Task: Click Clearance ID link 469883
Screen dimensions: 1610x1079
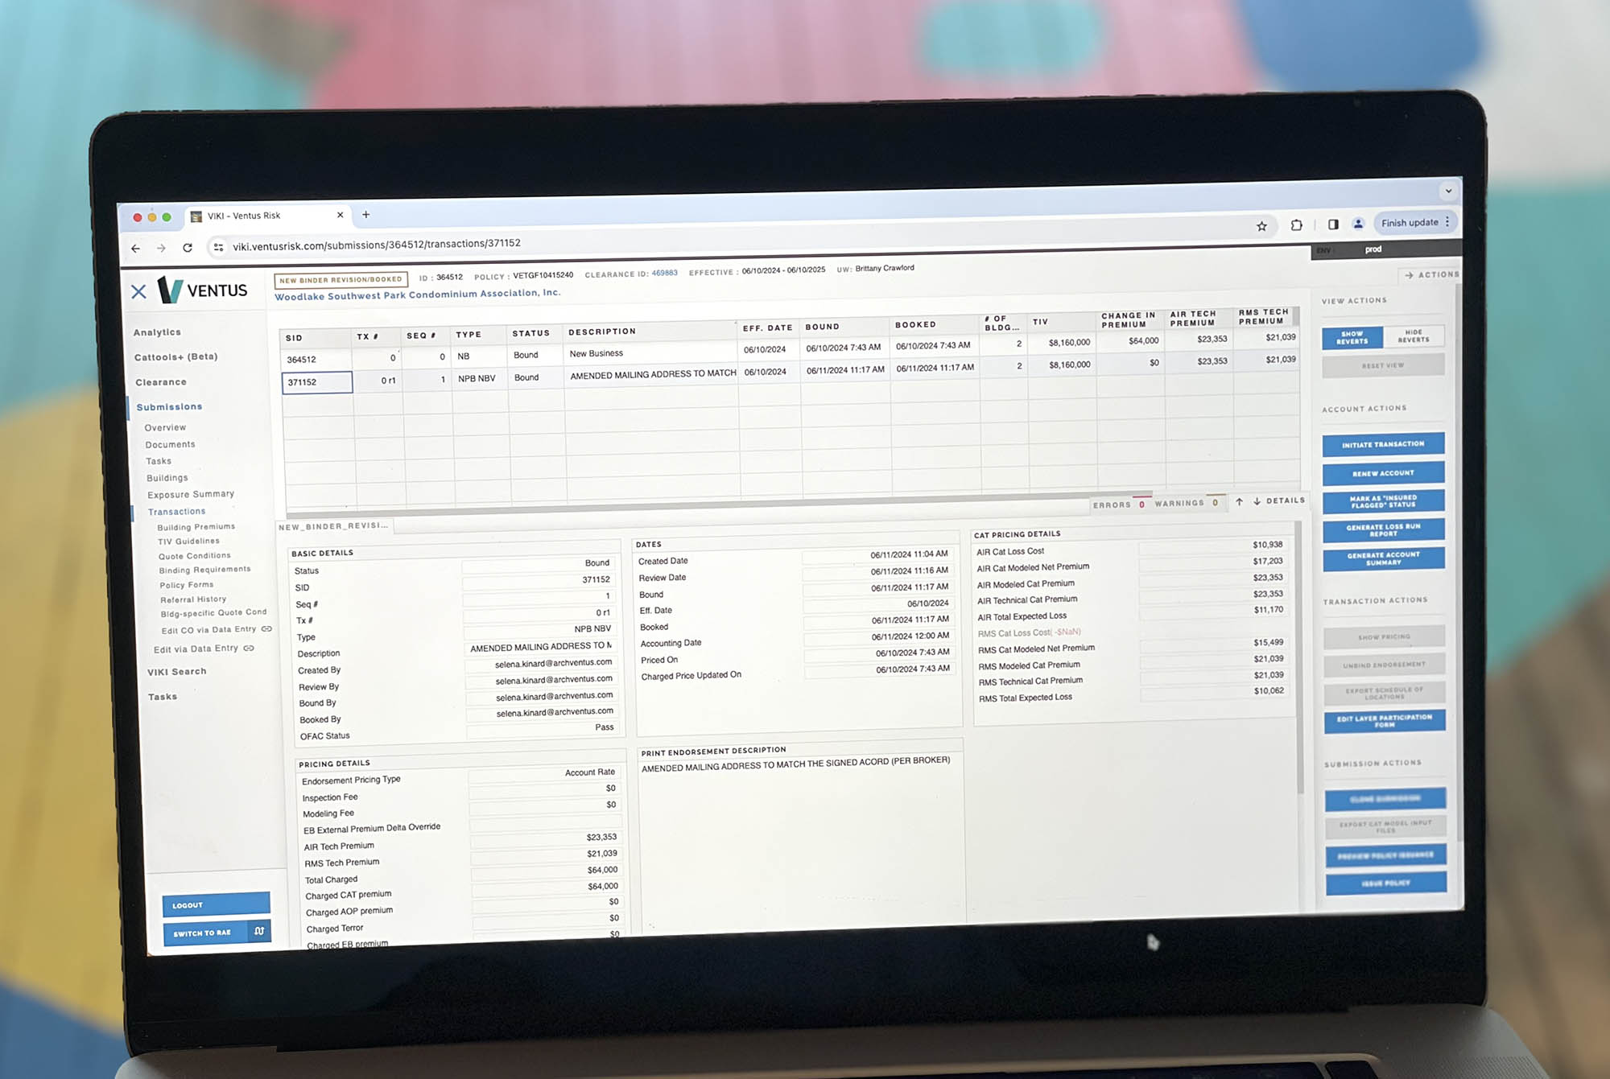Action: tap(664, 274)
